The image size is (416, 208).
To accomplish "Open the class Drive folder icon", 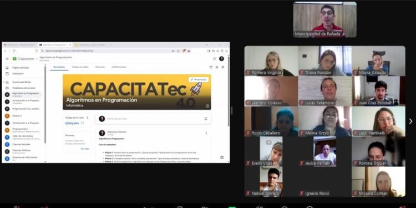I will point(217,67).
